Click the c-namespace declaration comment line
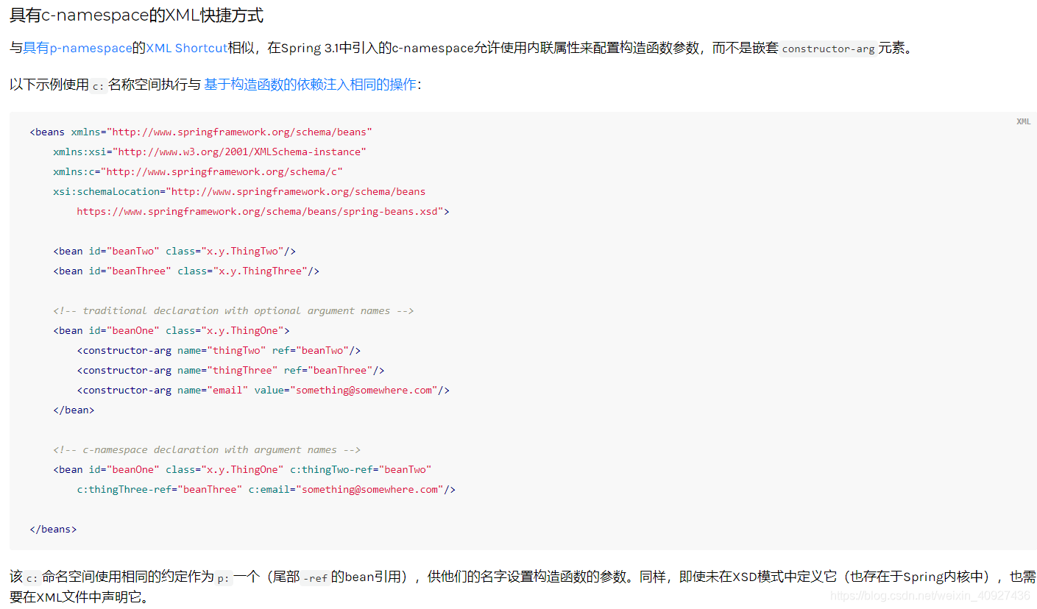The image size is (1037, 609). tap(207, 450)
